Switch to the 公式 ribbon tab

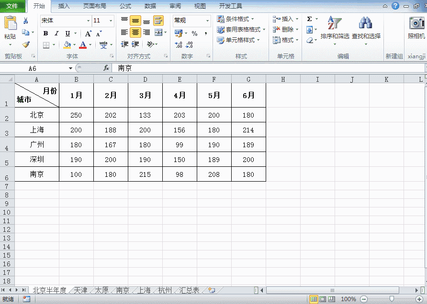point(125,6)
